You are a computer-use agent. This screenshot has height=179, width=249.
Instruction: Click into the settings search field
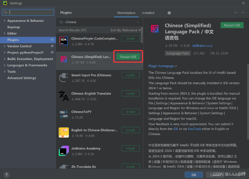point(28,12)
